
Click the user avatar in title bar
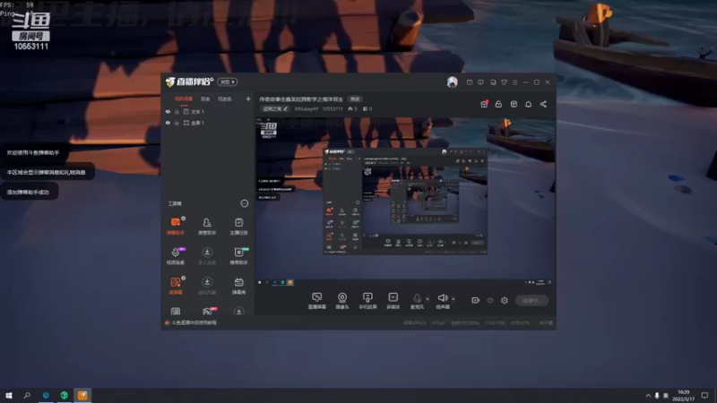[453, 81]
